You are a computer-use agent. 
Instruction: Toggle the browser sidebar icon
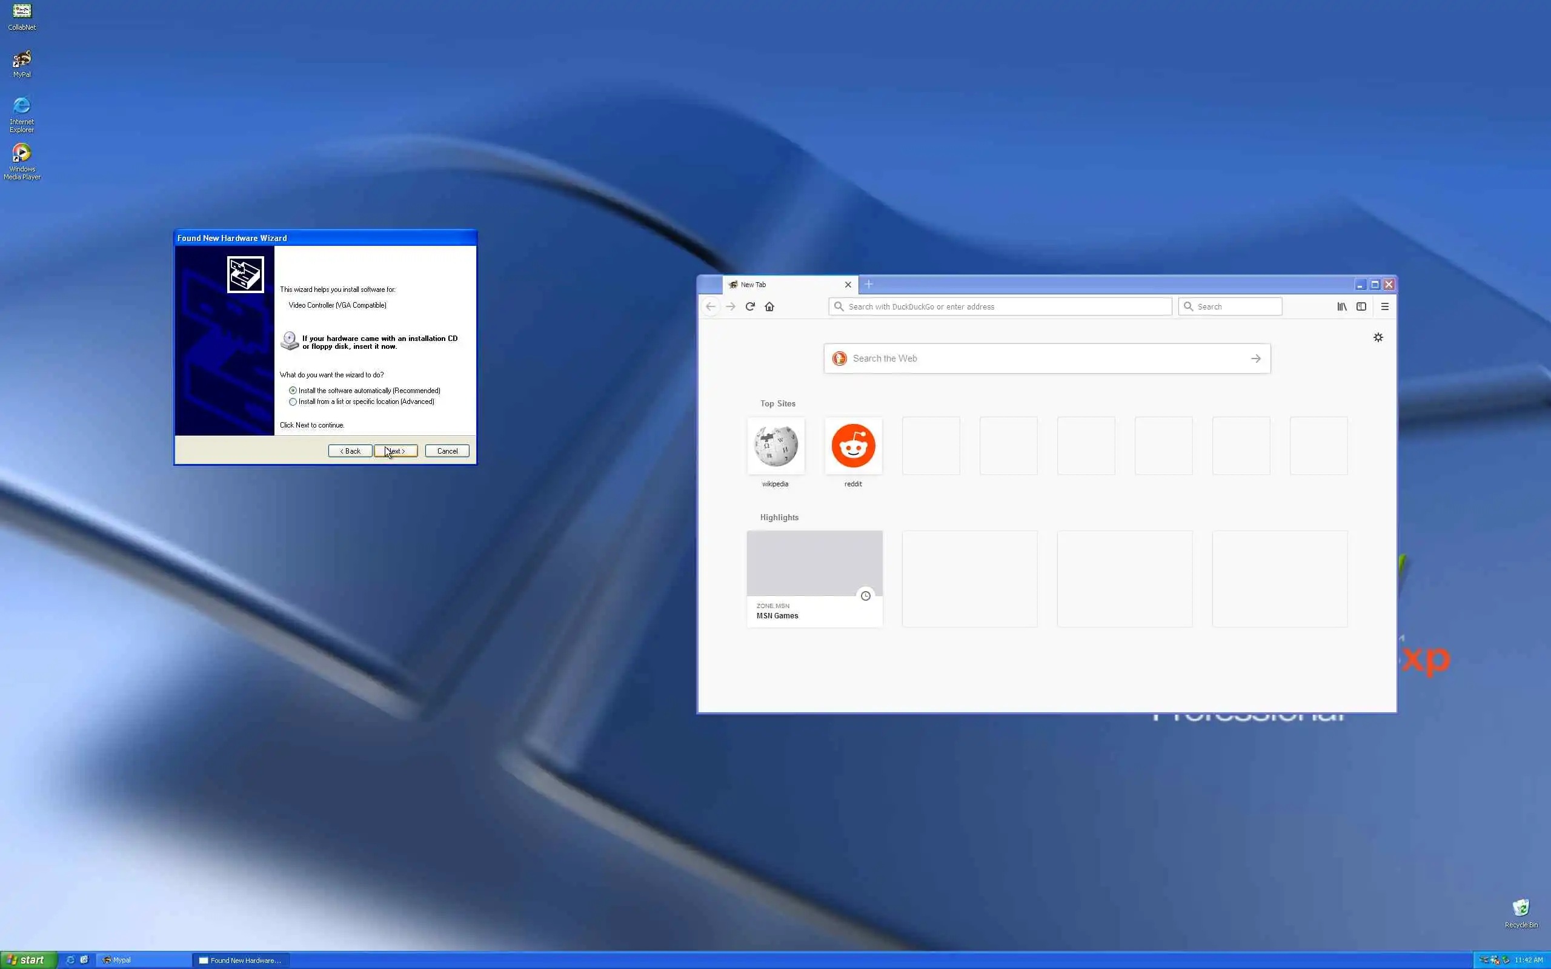(1361, 306)
